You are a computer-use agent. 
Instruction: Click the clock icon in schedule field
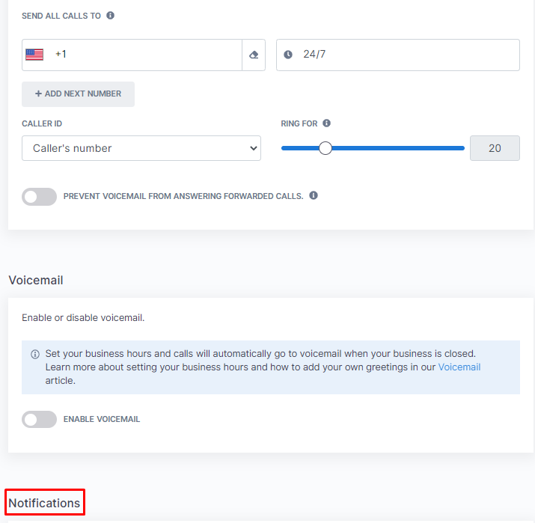click(288, 55)
